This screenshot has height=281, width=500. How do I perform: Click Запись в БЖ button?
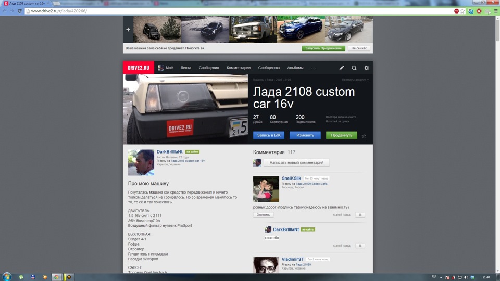(x=269, y=135)
